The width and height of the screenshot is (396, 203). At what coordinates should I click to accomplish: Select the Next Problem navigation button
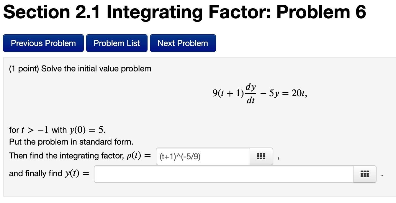click(183, 43)
